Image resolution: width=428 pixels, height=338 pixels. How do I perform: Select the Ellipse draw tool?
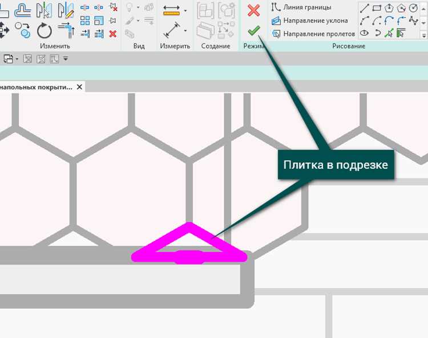(x=365, y=33)
